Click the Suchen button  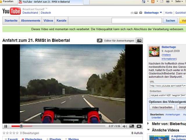(x=170, y=21)
